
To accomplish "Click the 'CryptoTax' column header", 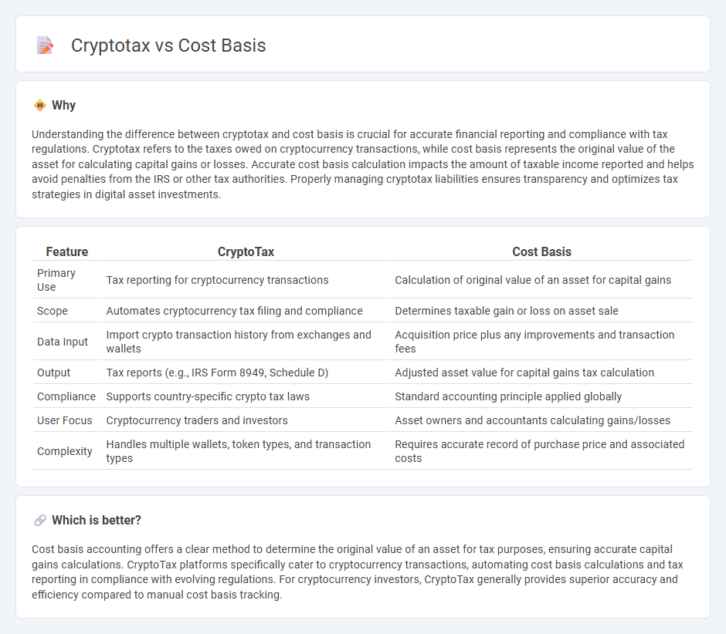I will (x=246, y=251).
